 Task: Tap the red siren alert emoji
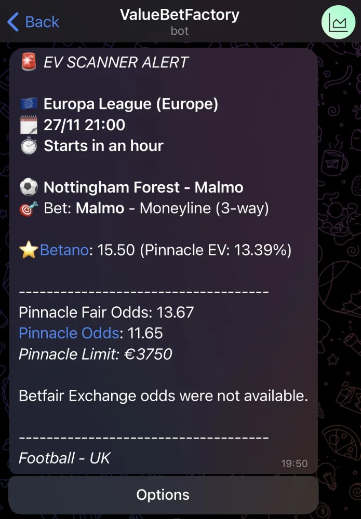[29, 62]
